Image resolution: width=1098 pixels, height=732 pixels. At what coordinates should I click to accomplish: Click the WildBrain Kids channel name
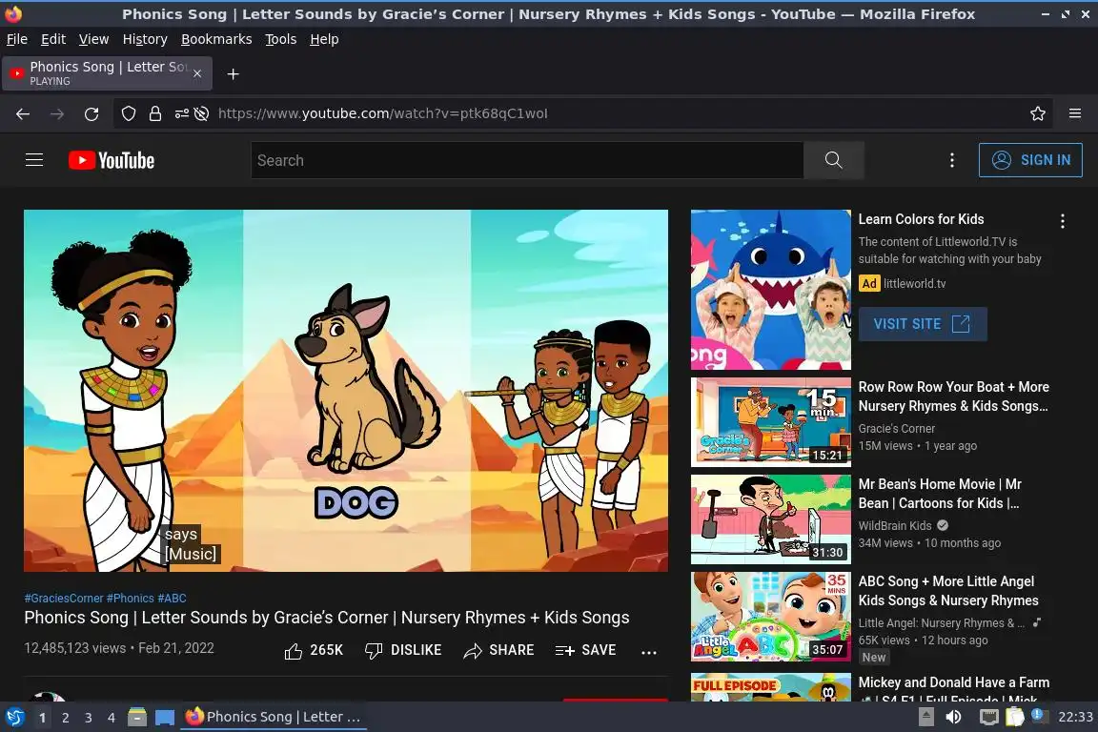(895, 525)
